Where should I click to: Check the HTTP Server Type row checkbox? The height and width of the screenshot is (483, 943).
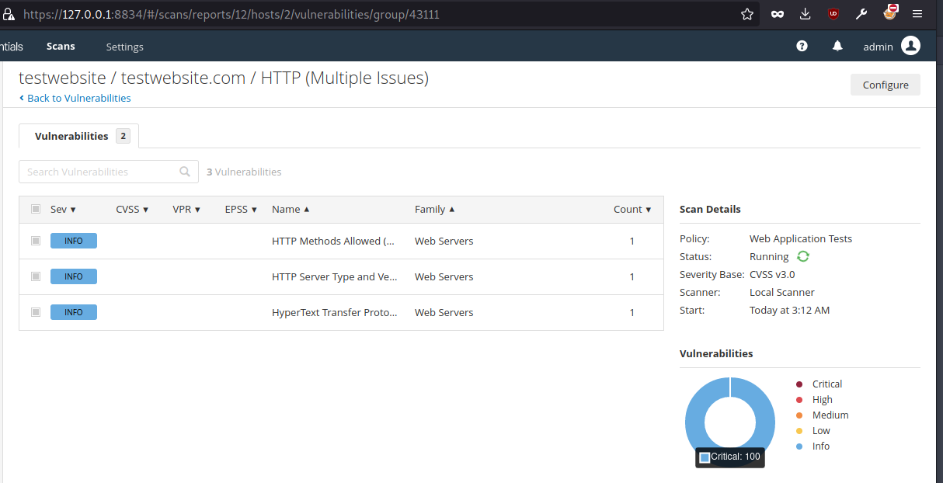36,276
